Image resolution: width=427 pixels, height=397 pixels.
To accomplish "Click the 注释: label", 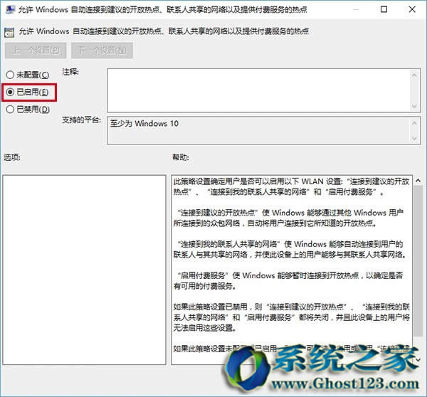I will pos(70,72).
